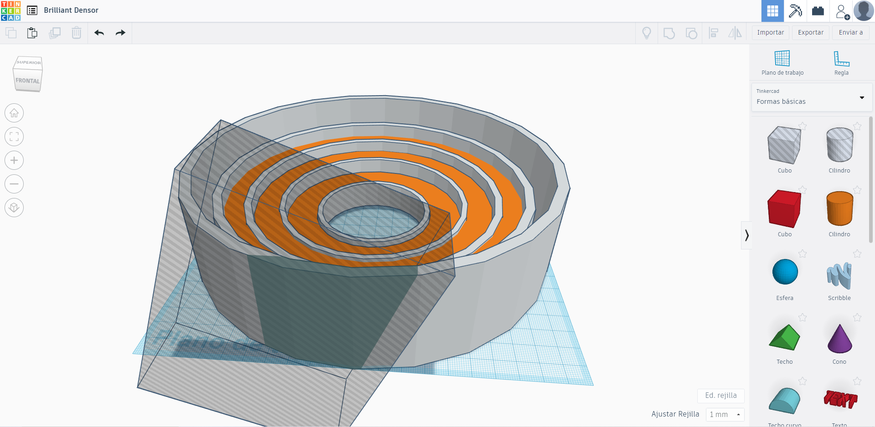Click the Copy toolbar icon
Image resolution: width=875 pixels, height=427 pixels.
[11, 33]
